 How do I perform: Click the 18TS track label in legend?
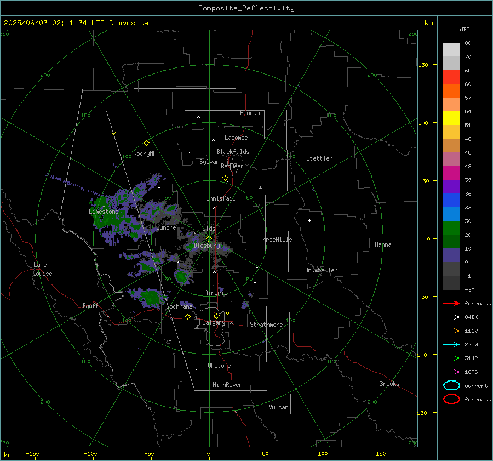point(471,372)
